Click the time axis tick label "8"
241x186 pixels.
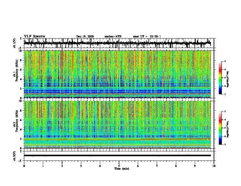(176, 166)
